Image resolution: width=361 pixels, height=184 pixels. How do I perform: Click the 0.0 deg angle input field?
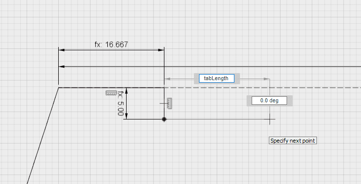(269, 101)
